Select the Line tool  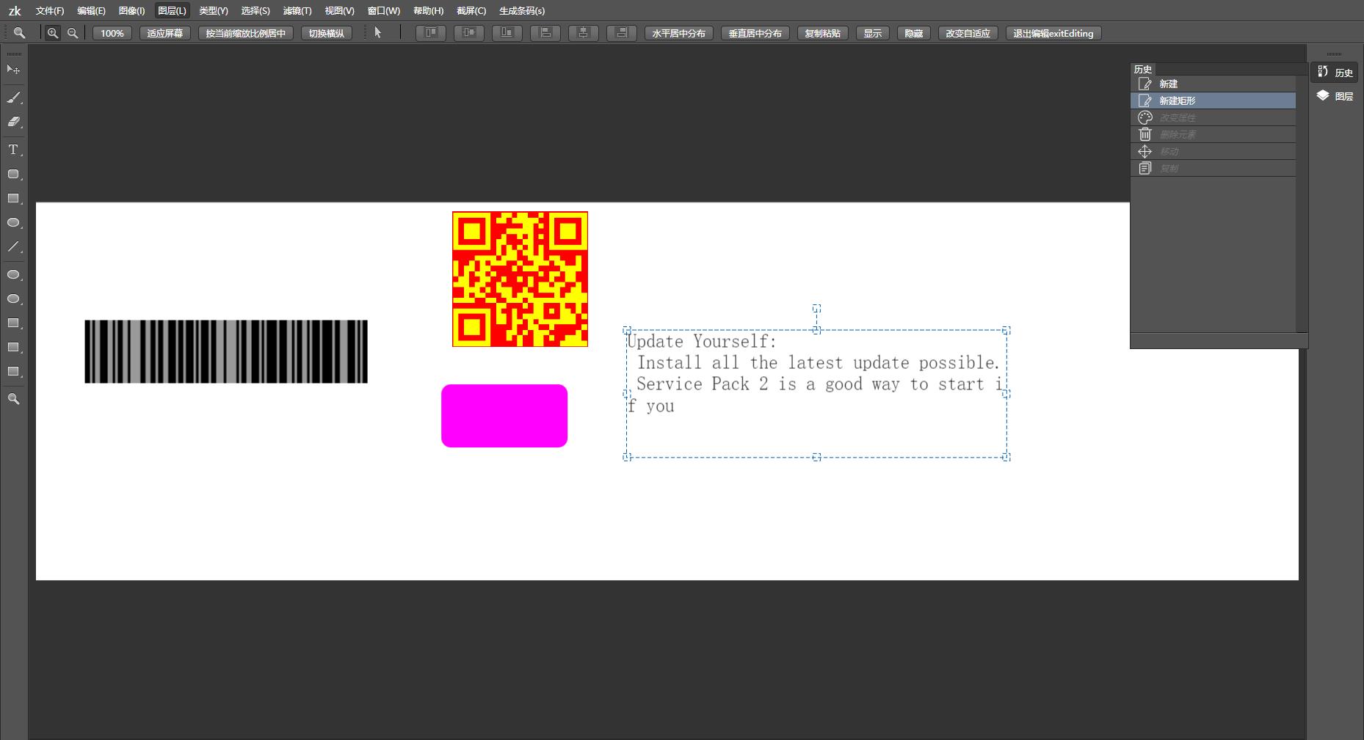tap(13, 247)
